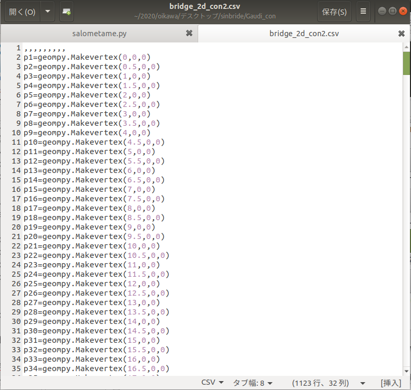Viewport: 411px width, 390px height.
Task: Click the insert mode (挿入) indicator
Action: click(391, 383)
